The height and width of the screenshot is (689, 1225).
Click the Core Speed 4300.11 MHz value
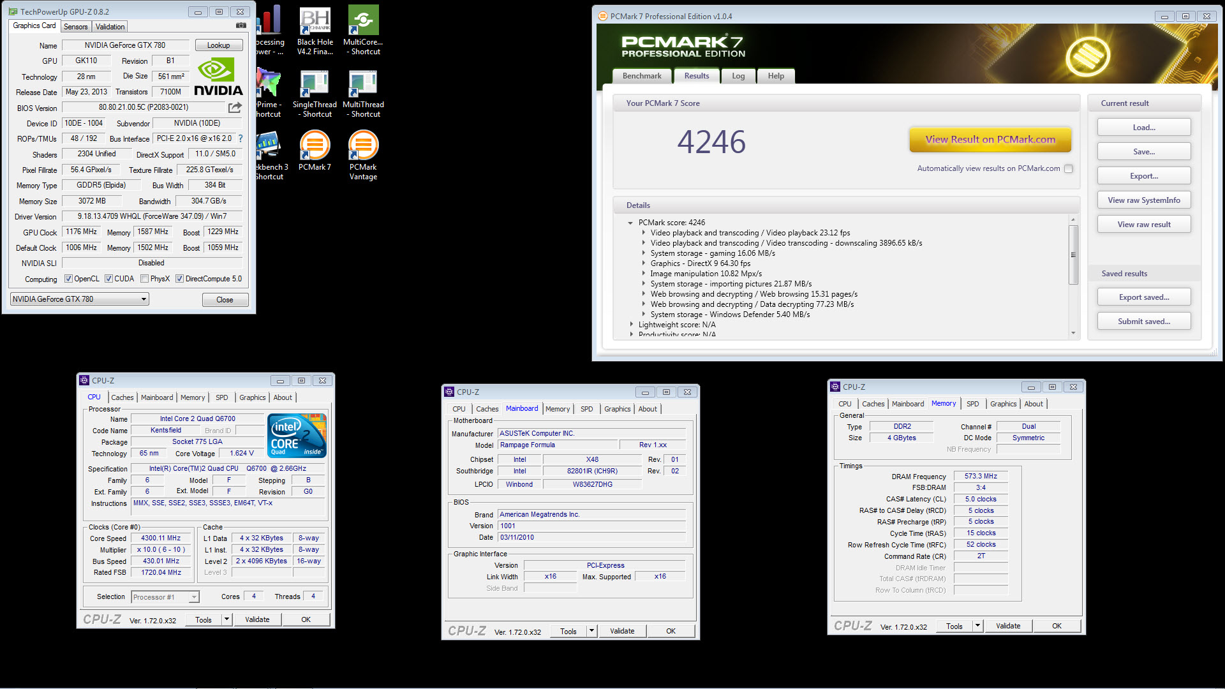(x=161, y=538)
